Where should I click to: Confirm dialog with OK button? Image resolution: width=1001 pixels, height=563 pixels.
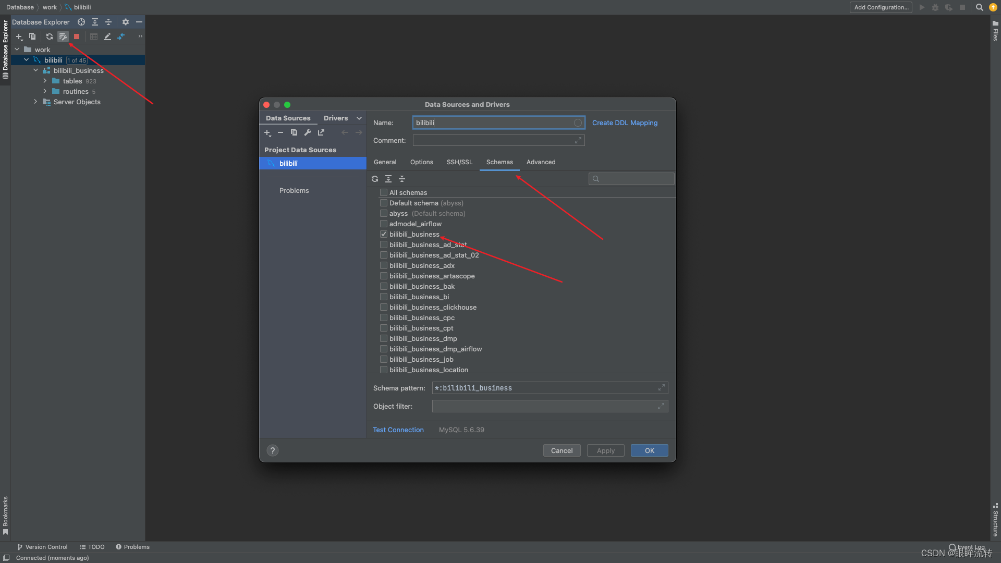coord(649,450)
